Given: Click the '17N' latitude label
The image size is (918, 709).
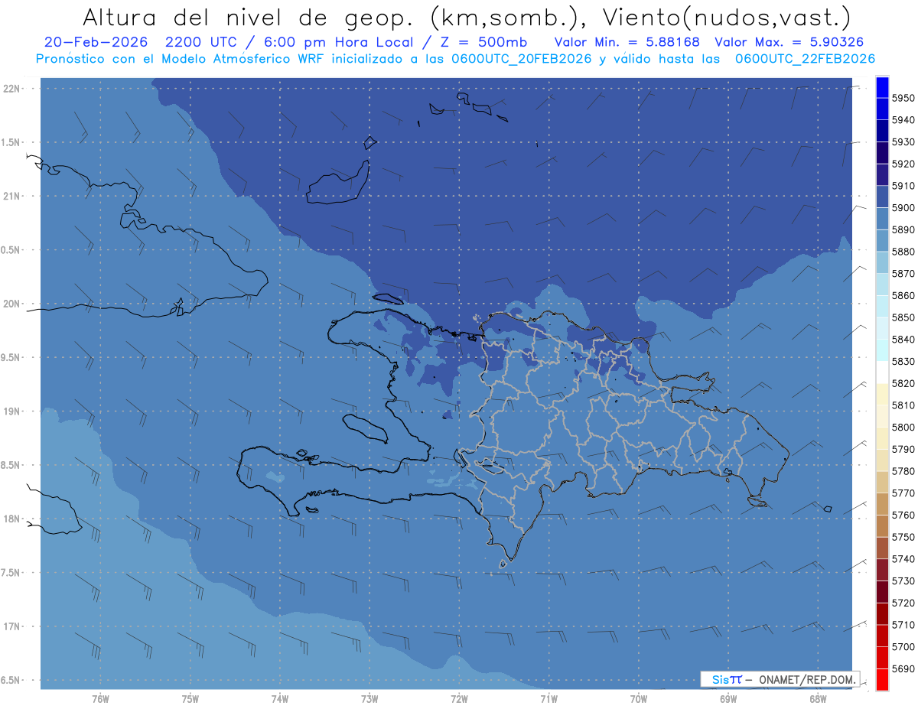Looking at the screenshot, I should pos(13,626).
